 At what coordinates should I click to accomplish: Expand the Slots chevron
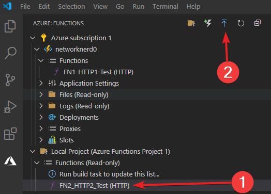[x=41, y=140]
